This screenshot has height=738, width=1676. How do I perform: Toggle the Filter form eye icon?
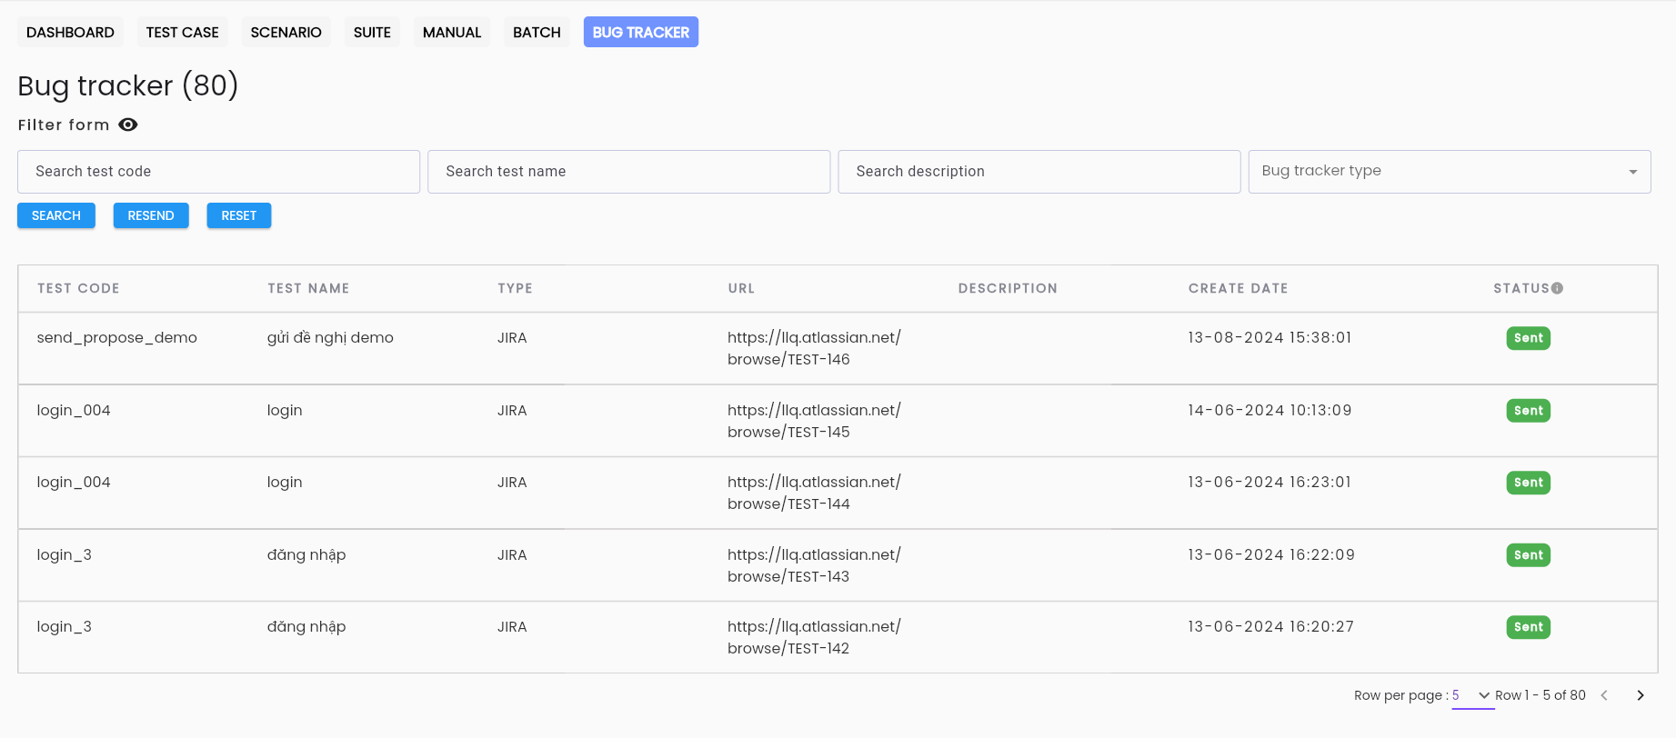pos(128,125)
